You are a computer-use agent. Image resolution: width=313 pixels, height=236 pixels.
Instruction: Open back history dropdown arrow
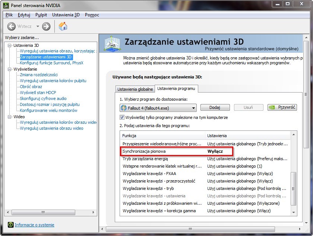[38, 26]
